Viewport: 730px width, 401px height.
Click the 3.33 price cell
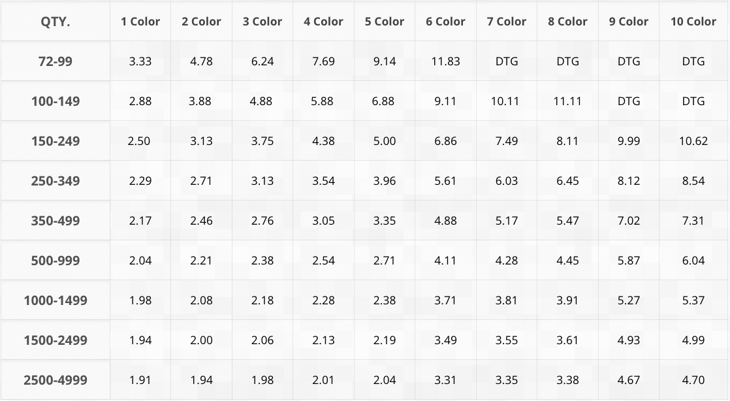[140, 61]
